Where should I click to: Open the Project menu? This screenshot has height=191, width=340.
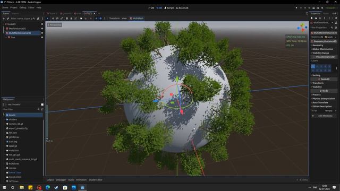pos(14,7)
